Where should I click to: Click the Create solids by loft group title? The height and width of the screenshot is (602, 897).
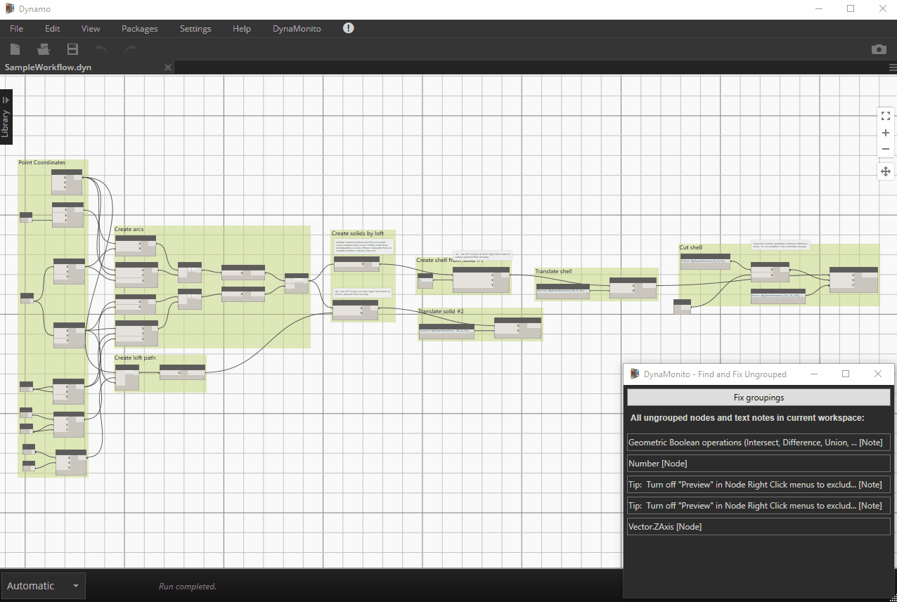(x=358, y=233)
